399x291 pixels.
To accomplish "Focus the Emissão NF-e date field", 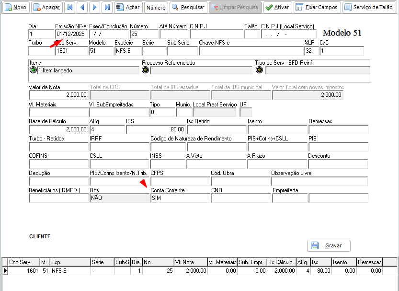I will tap(71, 34).
